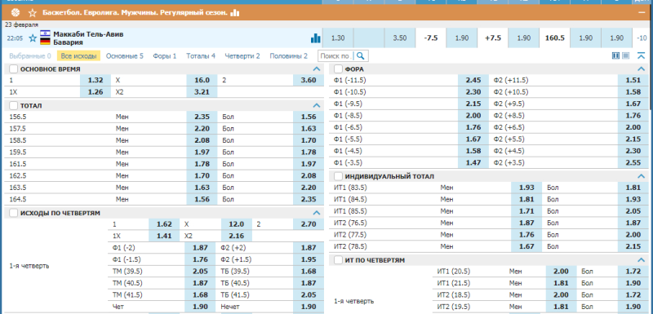This screenshot has width=653, height=314.
Task: Choose 1.90 odds for Нечет in first quarter
Action: point(309,307)
